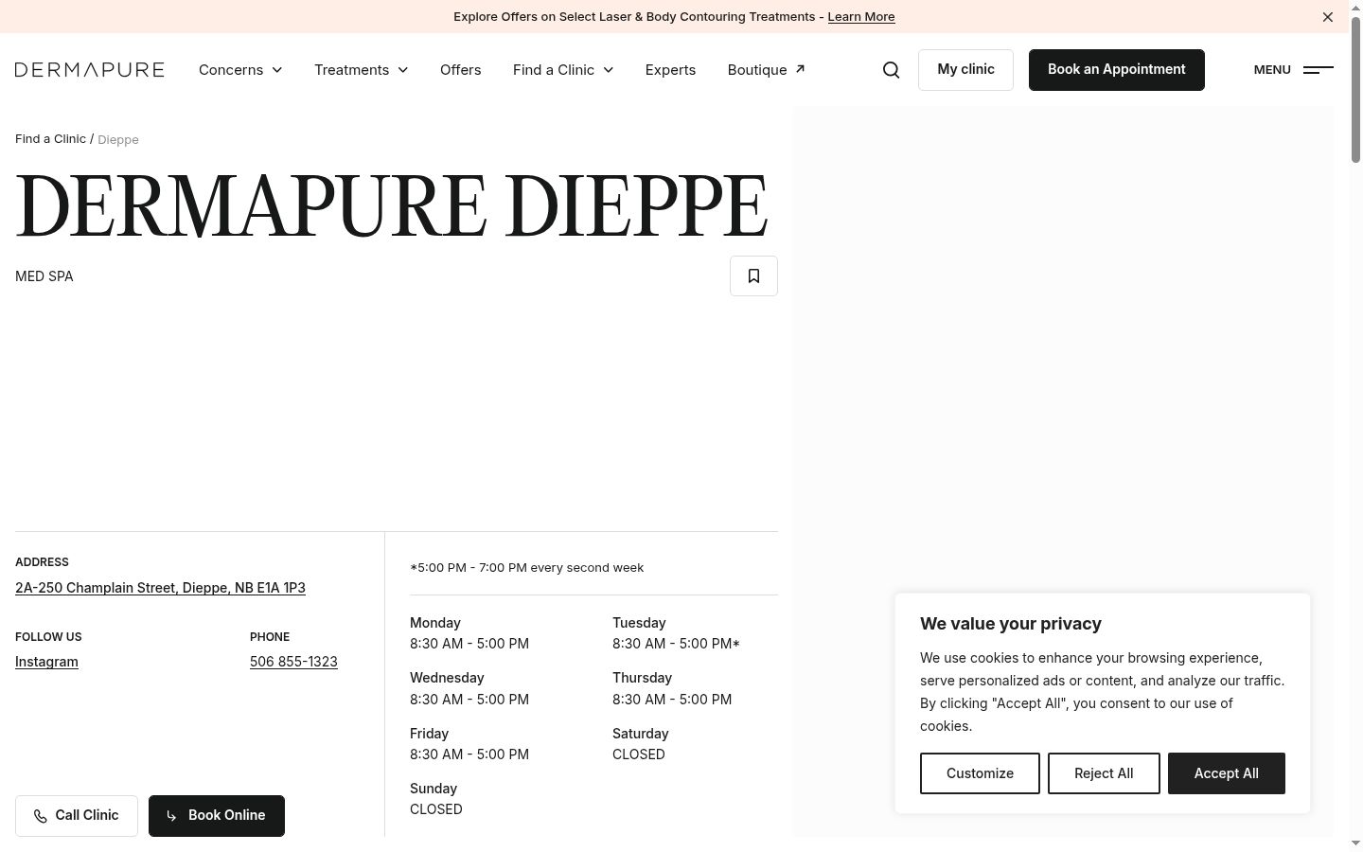Click the page vertical scrollbar
The width and height of the screenshot is (1363, 852).
pos(1355,90)
